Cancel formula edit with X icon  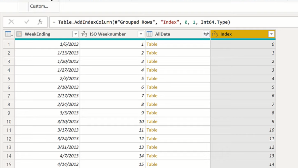11,22
